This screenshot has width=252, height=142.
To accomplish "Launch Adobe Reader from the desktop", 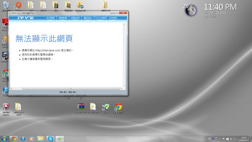I will [5, 24].
